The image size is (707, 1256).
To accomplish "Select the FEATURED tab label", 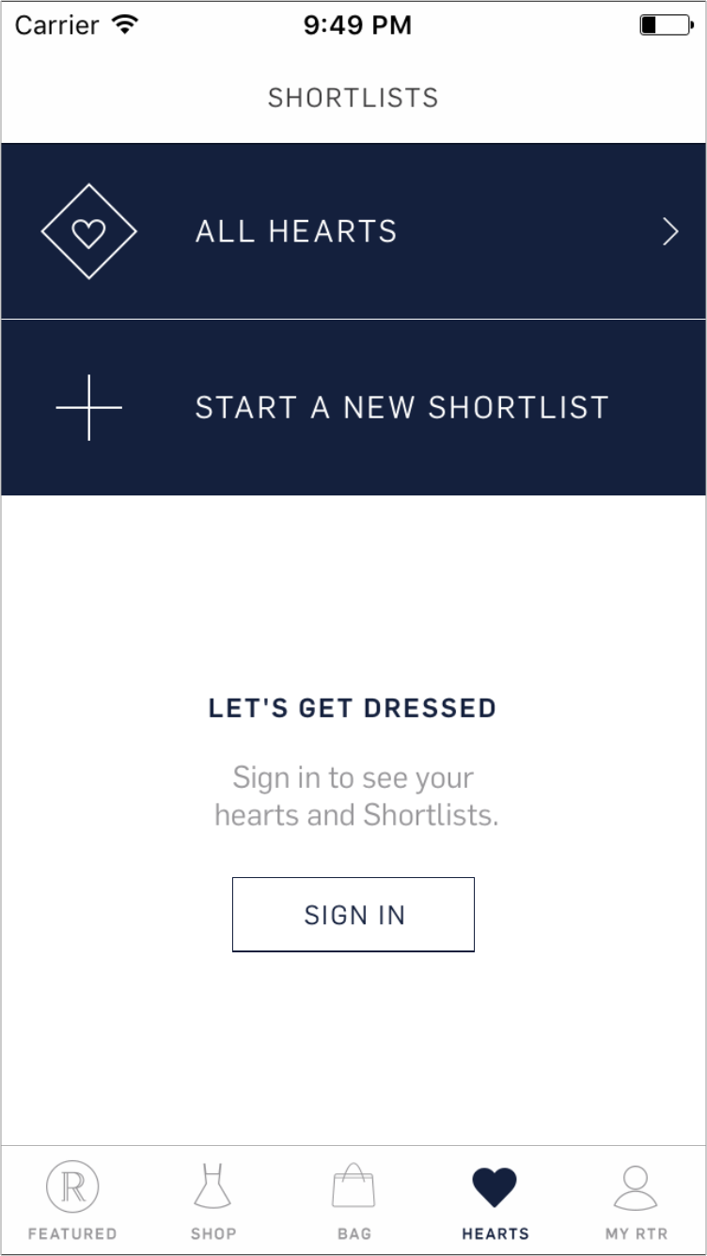I will tap(72, 1233).
